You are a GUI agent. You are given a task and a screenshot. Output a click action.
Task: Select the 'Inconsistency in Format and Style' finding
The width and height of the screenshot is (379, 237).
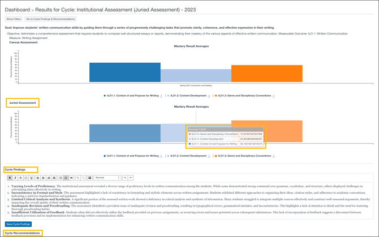coord(37,192)
